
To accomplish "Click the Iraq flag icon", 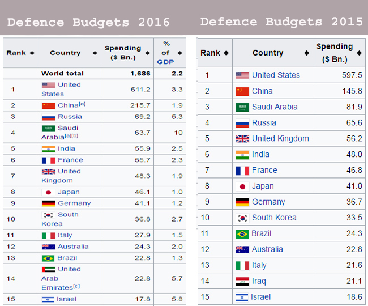I will tap(242, 282).
